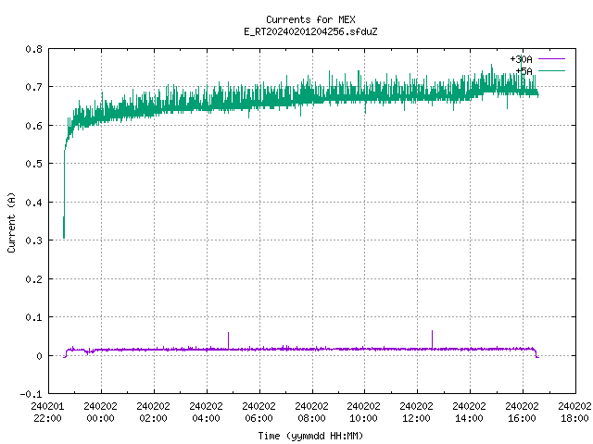
Task: Click the 240202 06:00 time tick label
Action: coord(259,413)
